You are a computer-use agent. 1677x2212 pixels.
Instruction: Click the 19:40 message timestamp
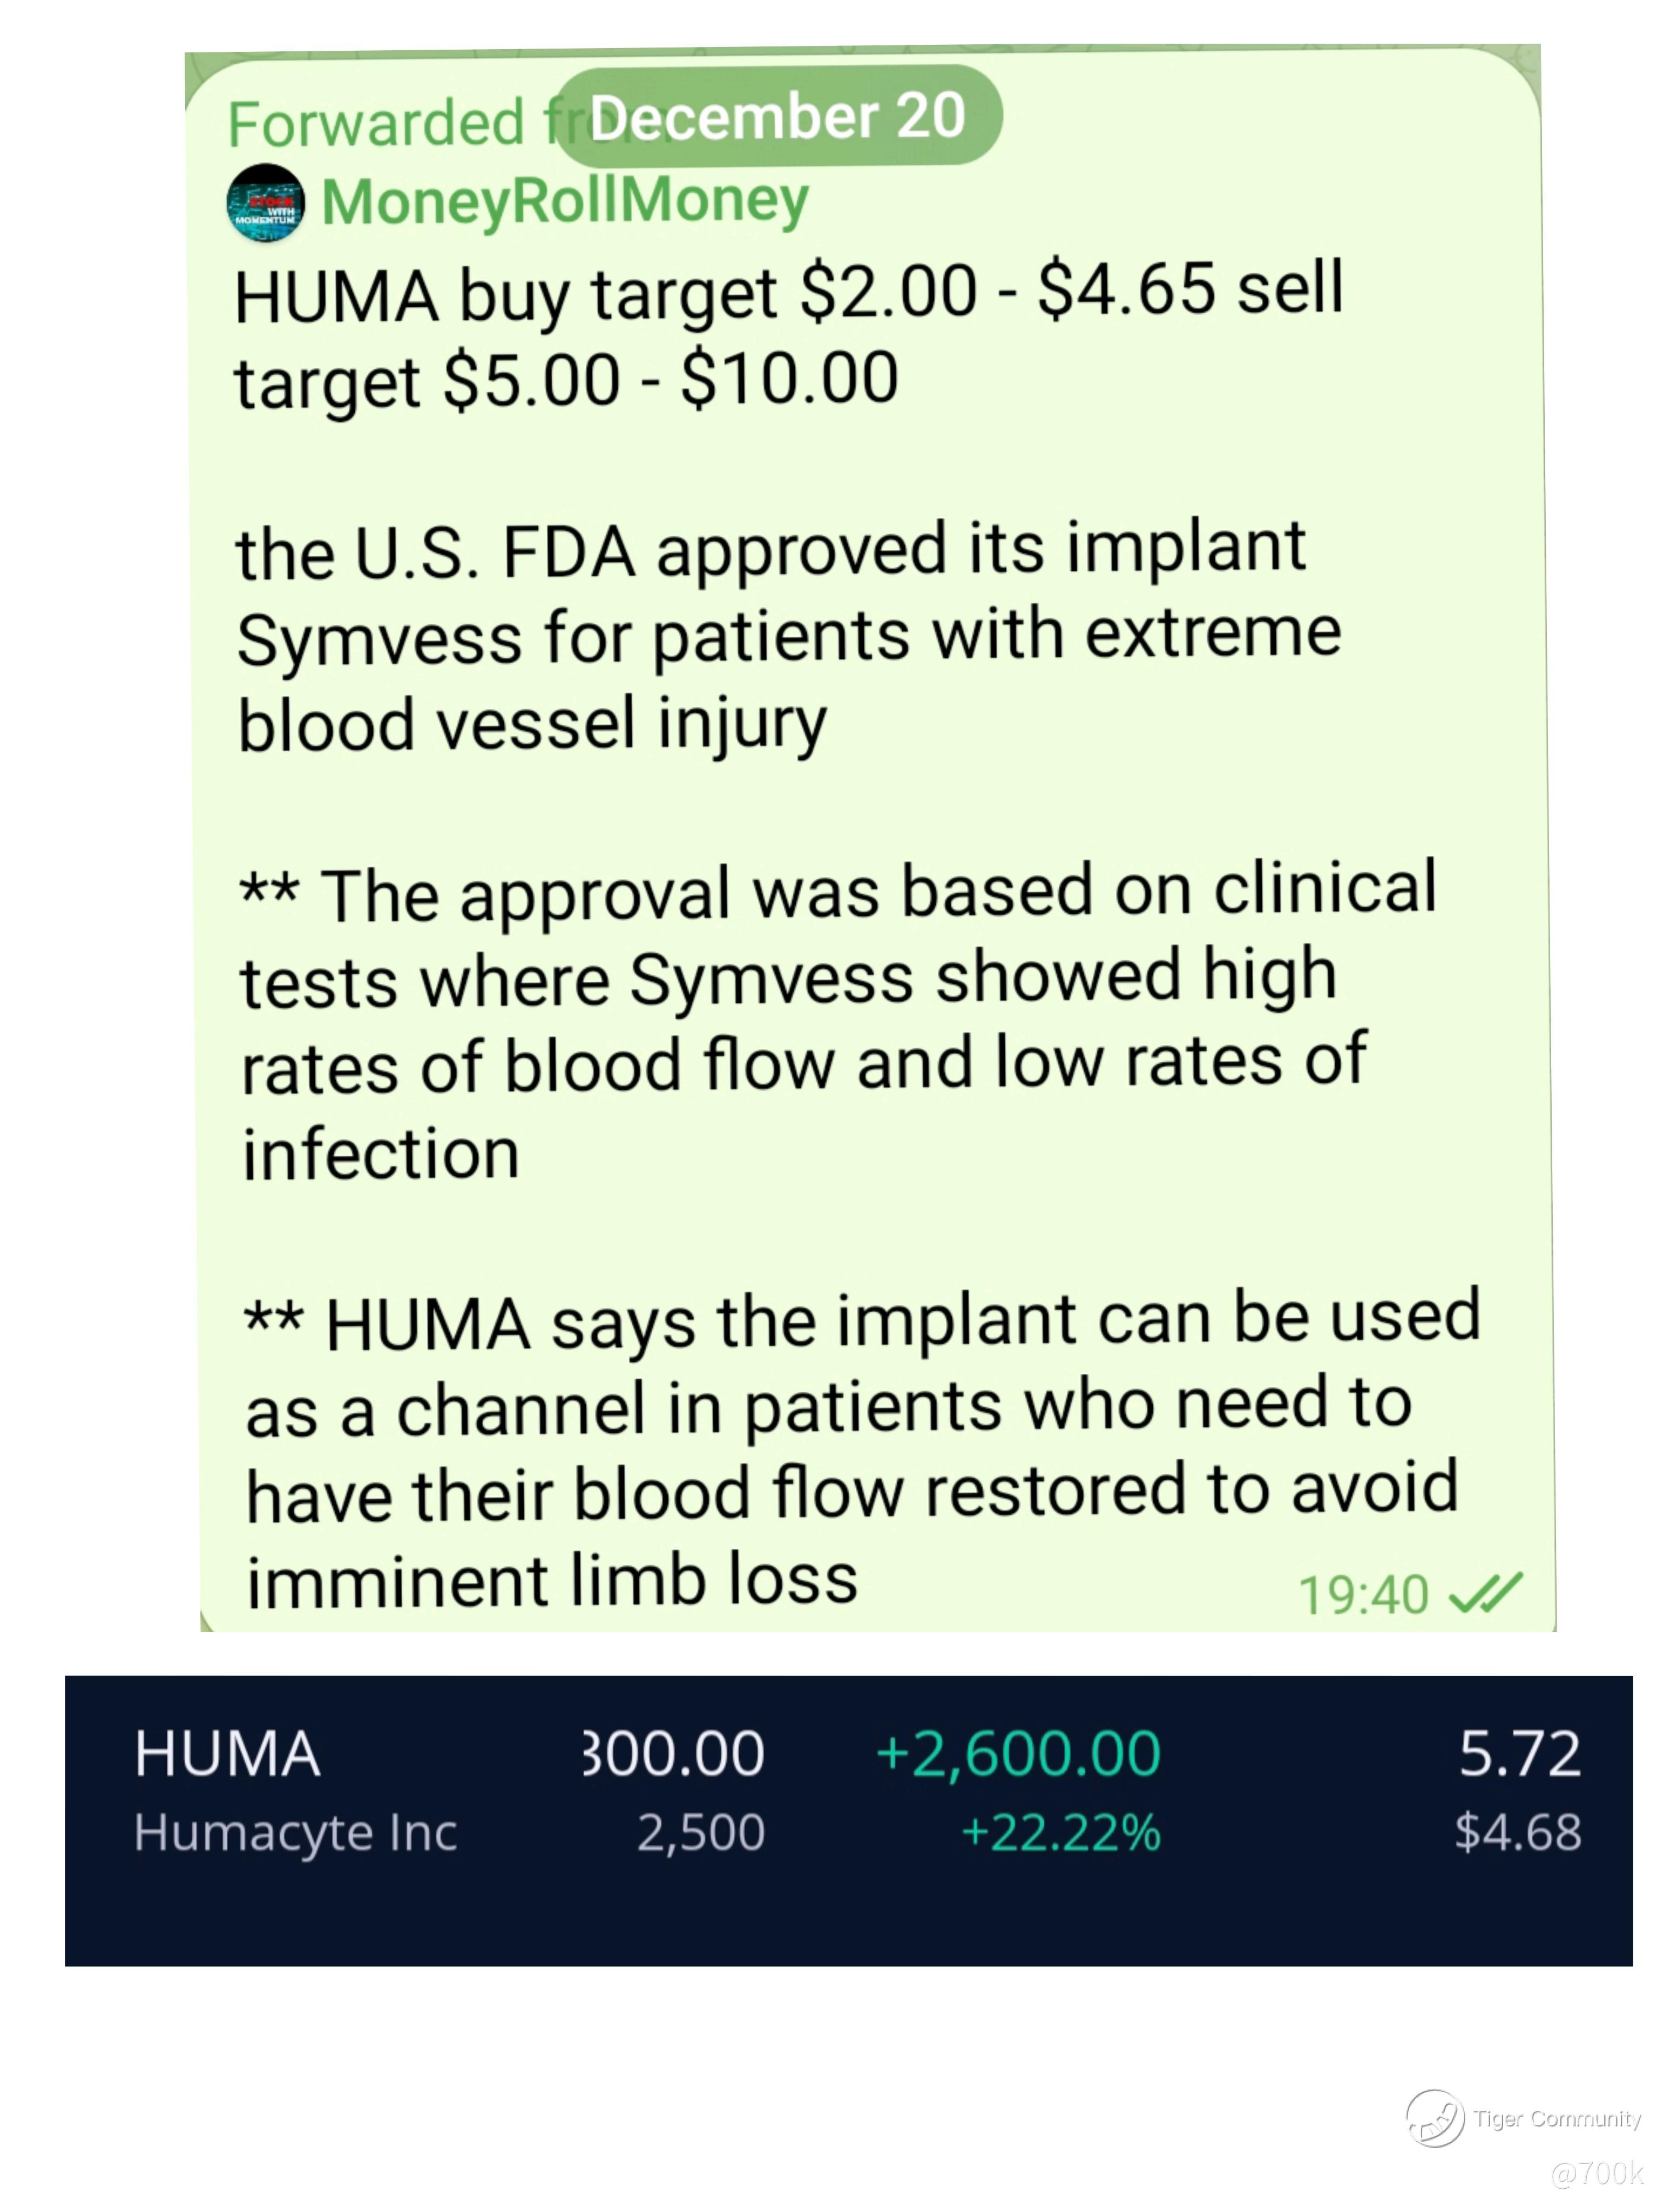click(1363, 1595)
